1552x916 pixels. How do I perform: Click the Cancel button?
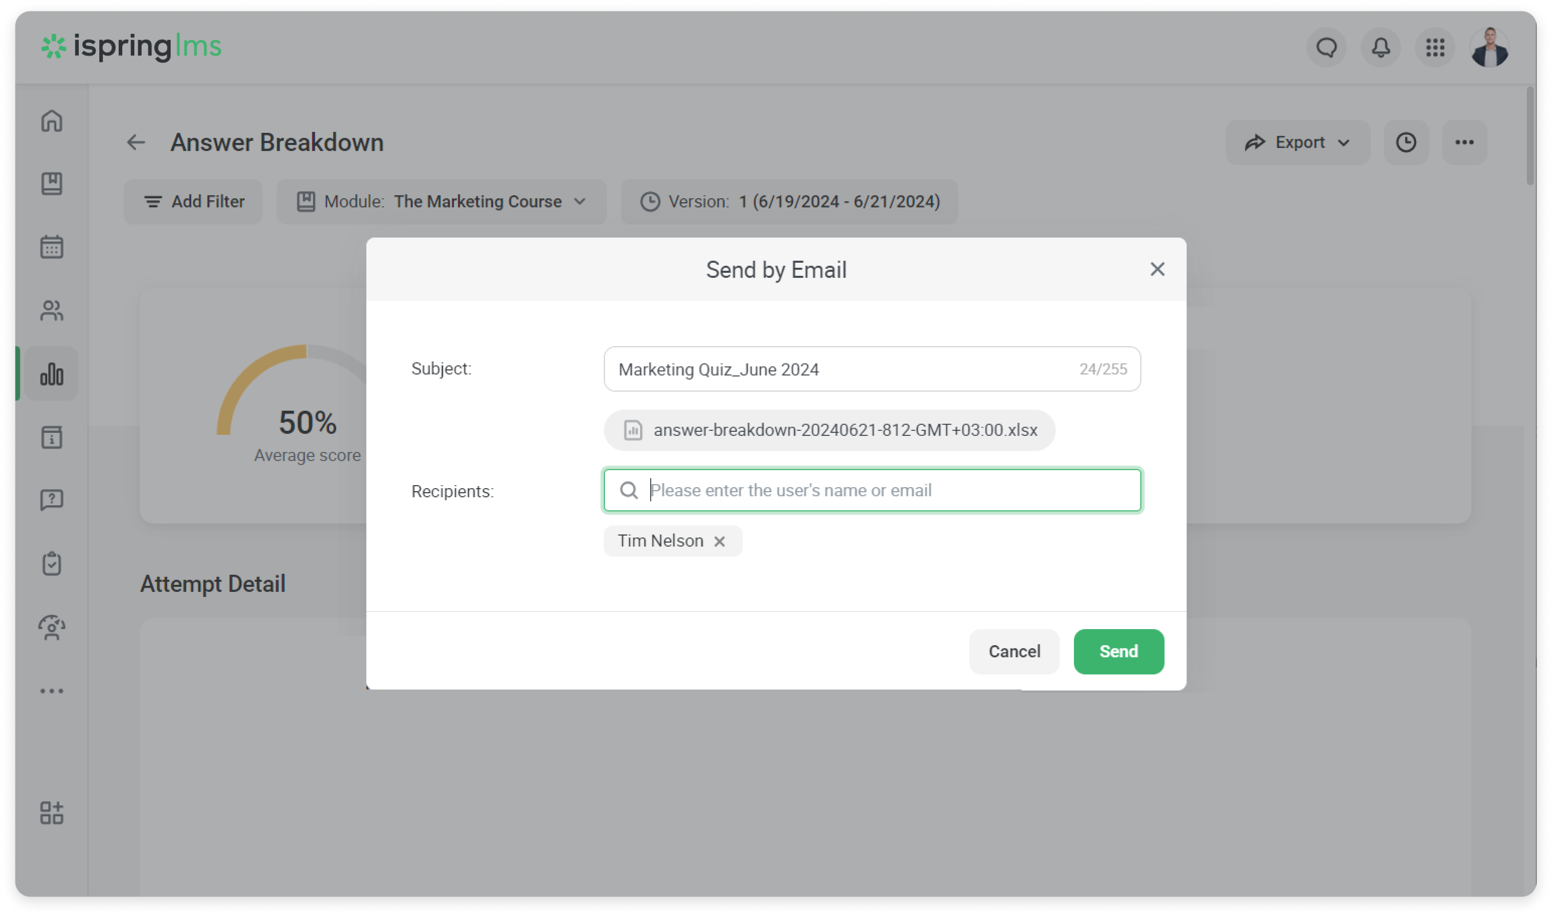point(1014,652)
